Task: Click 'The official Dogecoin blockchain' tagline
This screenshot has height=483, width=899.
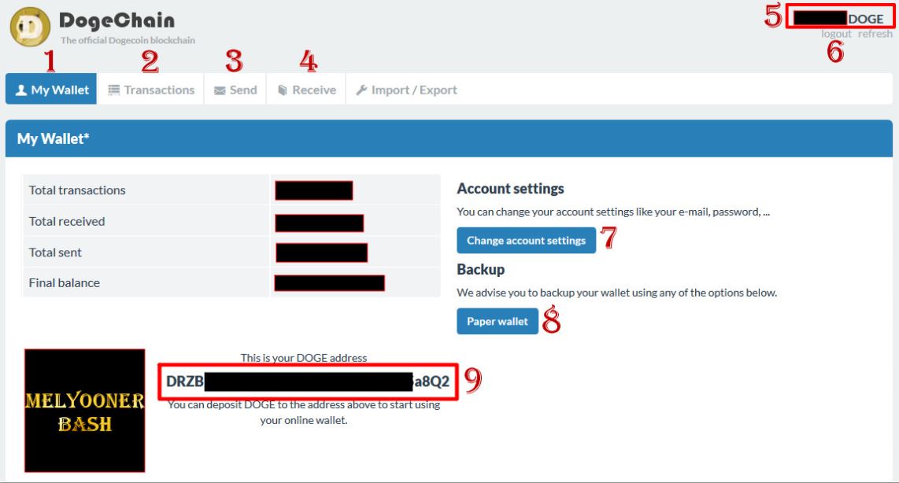Action: [128, 40]
